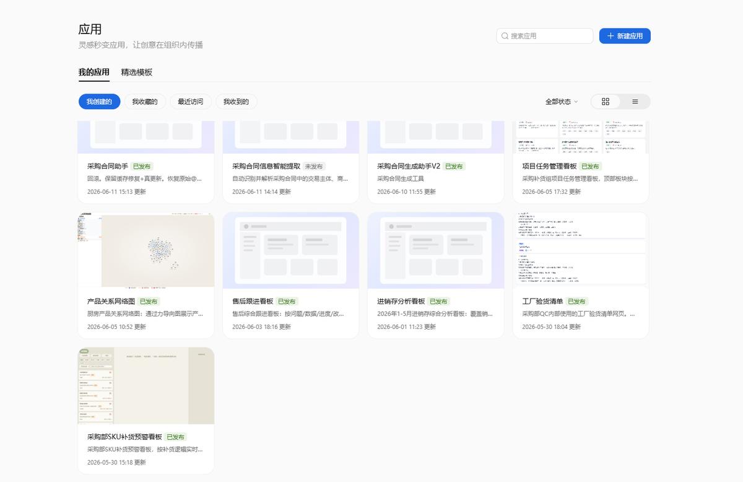
Task: Click the date 2026-05-30 18:04 更新
Action: pos(551,327)
